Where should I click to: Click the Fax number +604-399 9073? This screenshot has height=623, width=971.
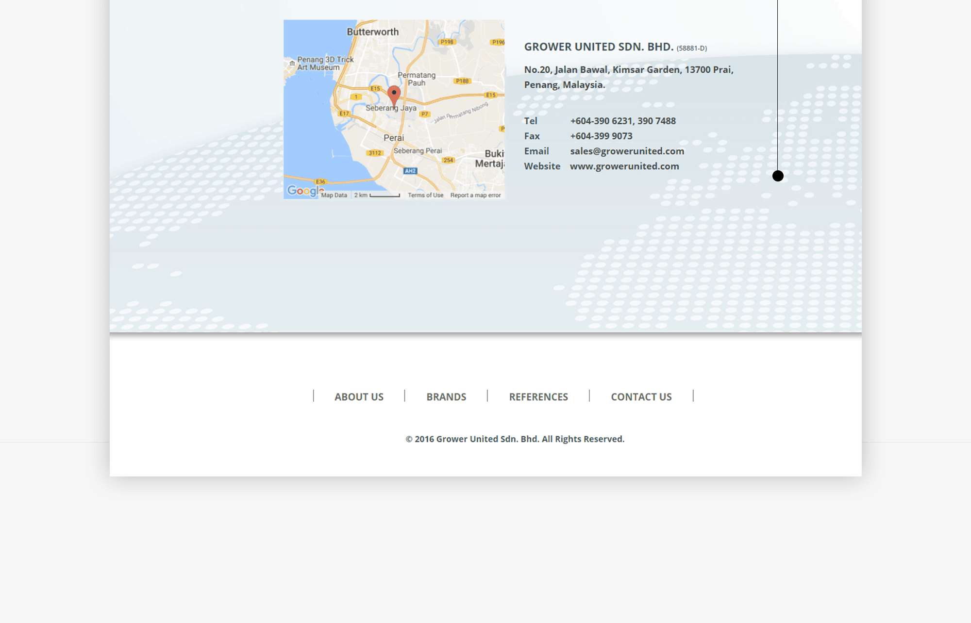pos(601,136)
